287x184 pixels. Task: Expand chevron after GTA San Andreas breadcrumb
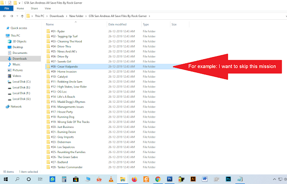(149, 16)
